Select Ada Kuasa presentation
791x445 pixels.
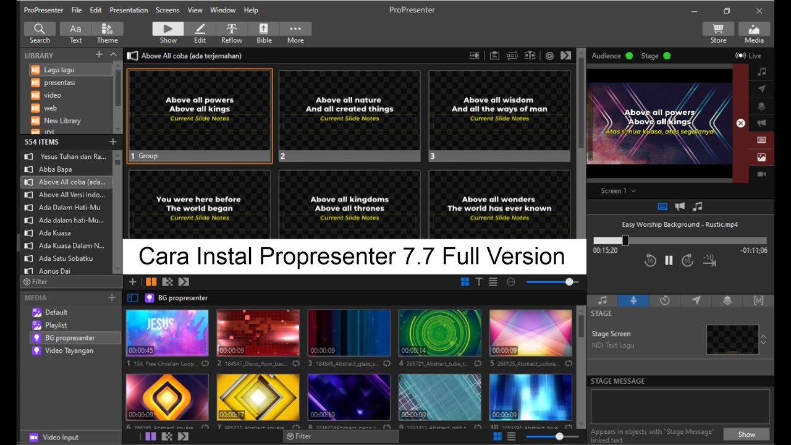pos(67,233)
